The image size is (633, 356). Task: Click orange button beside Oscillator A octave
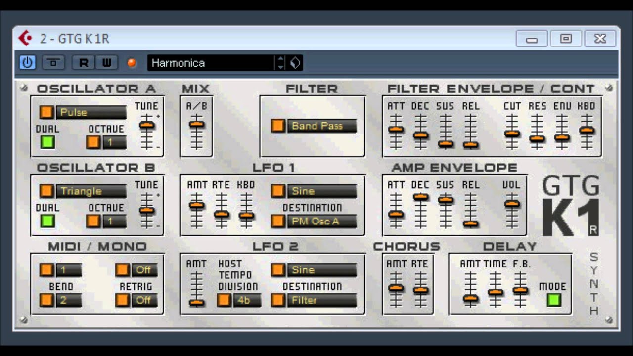point(93,142)
